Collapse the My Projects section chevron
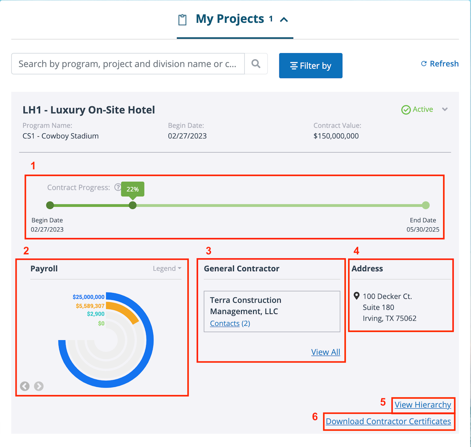 [284, 20]
